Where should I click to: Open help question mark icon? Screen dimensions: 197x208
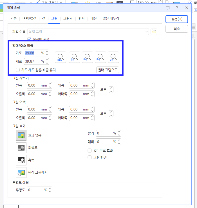177,8
